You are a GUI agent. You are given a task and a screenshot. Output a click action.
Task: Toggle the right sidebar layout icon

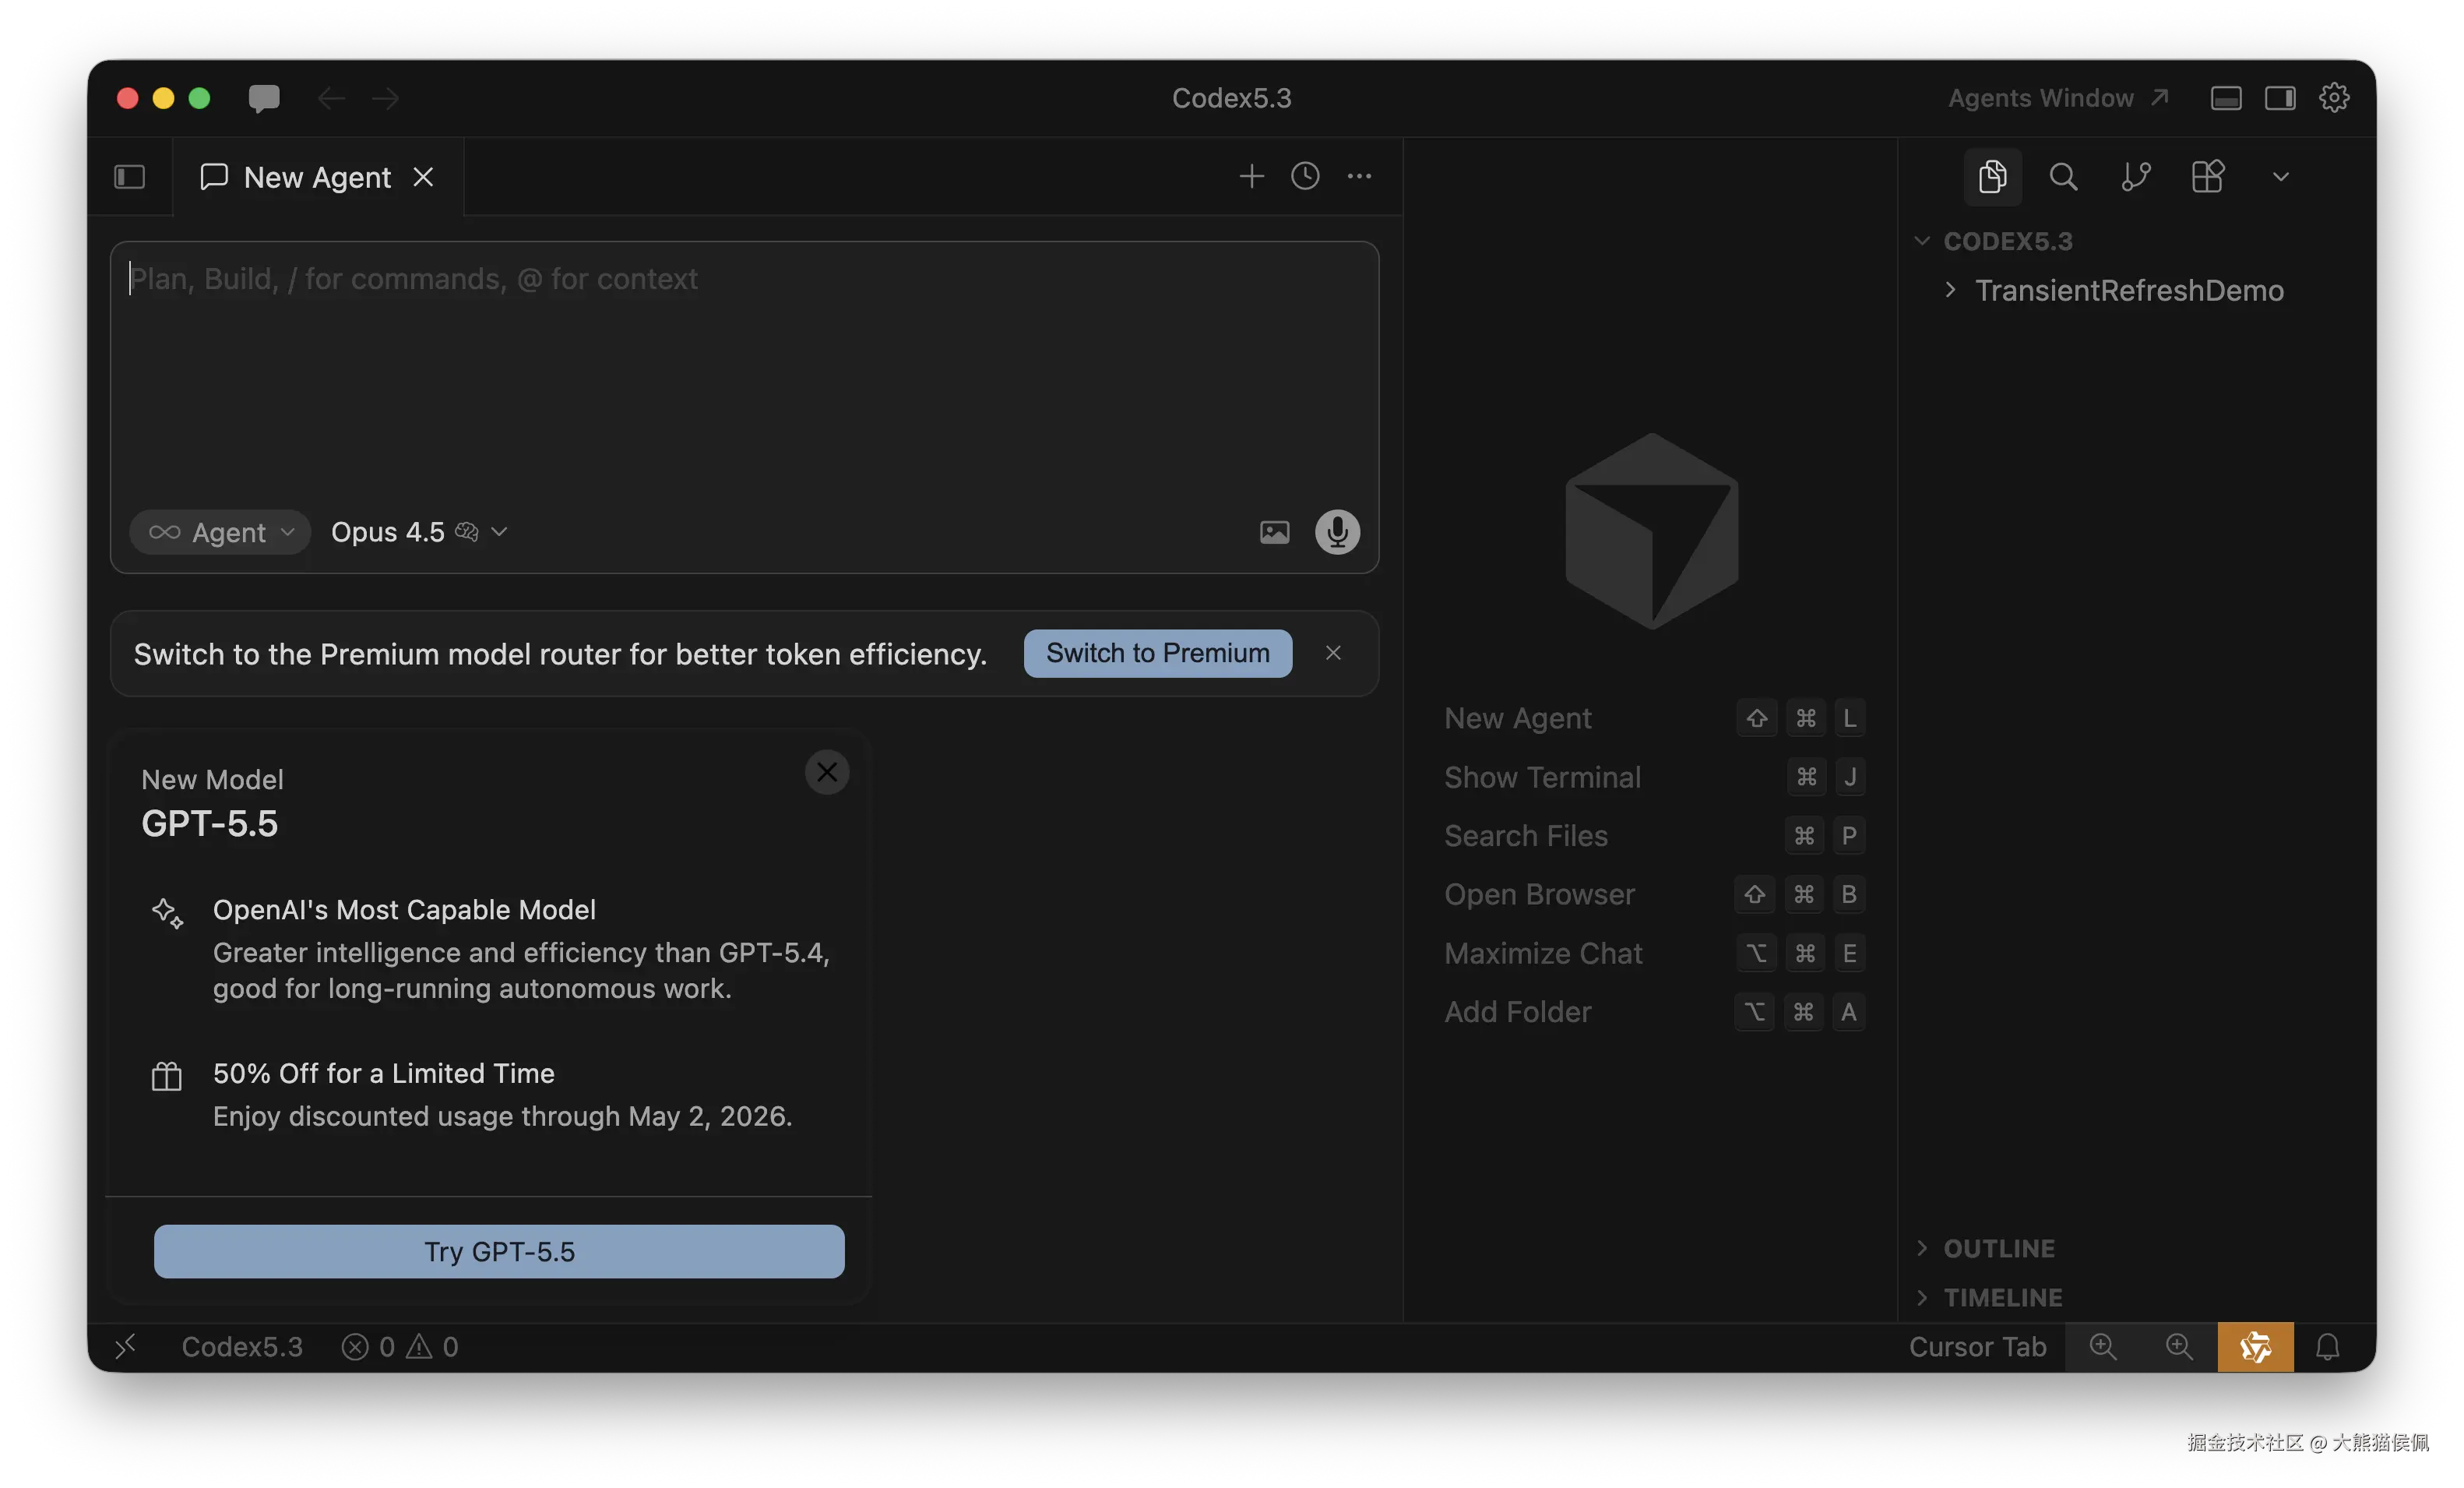[x=2280, y=98]
